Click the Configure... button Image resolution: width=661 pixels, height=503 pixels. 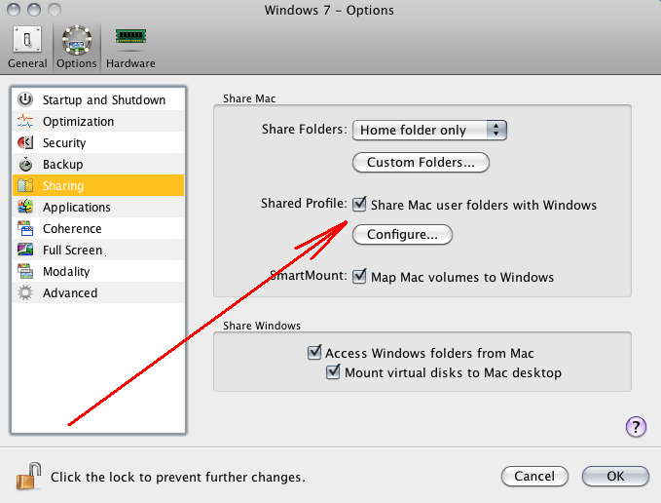[402, 234]
